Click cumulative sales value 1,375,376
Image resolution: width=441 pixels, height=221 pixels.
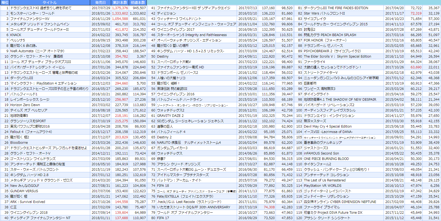click(120, 8)
